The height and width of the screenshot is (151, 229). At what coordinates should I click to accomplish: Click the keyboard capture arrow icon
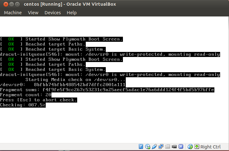tap(197, 147)
